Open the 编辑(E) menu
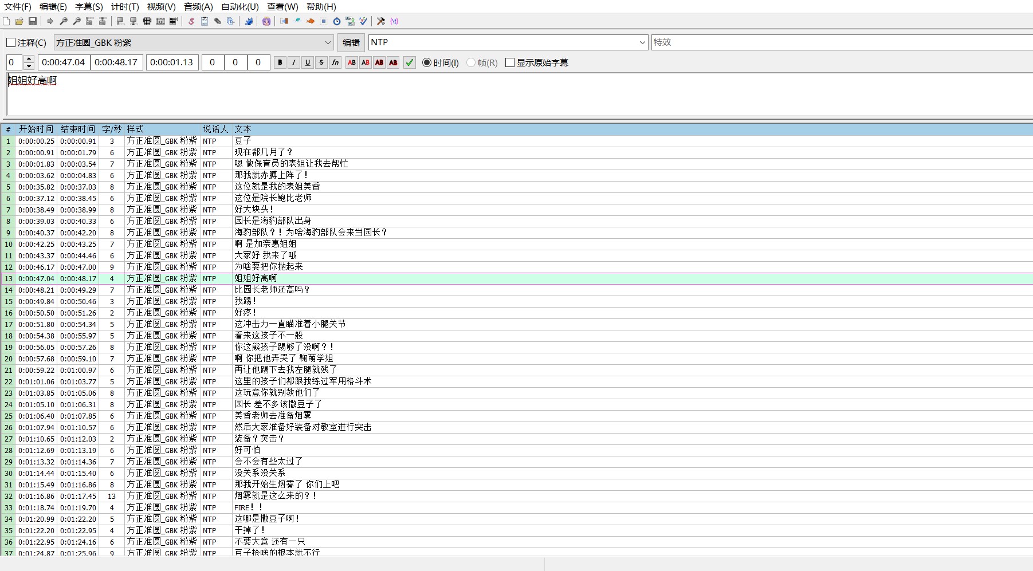Image resolution: width=1033 pixels, height=571 pixels. coord(53,7)
